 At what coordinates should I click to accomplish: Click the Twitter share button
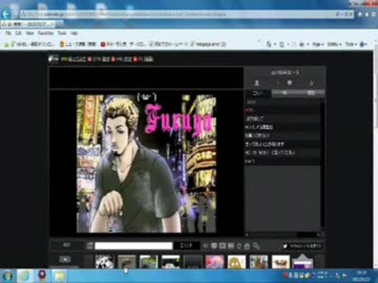303,246
